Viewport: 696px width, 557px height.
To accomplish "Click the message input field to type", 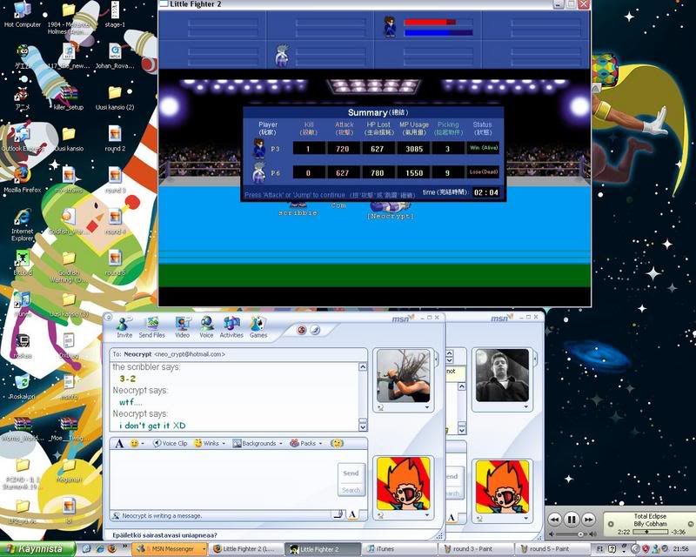I will [x=222, y=479].
